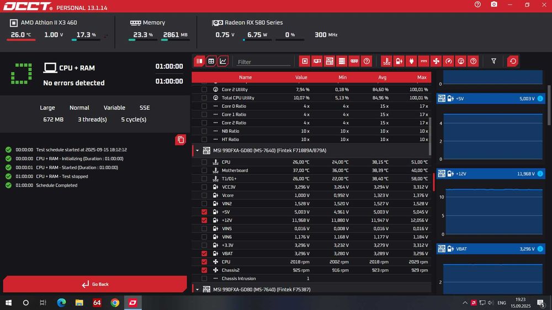Uncheck the +5V sensor checkbox

pos(204,212)
